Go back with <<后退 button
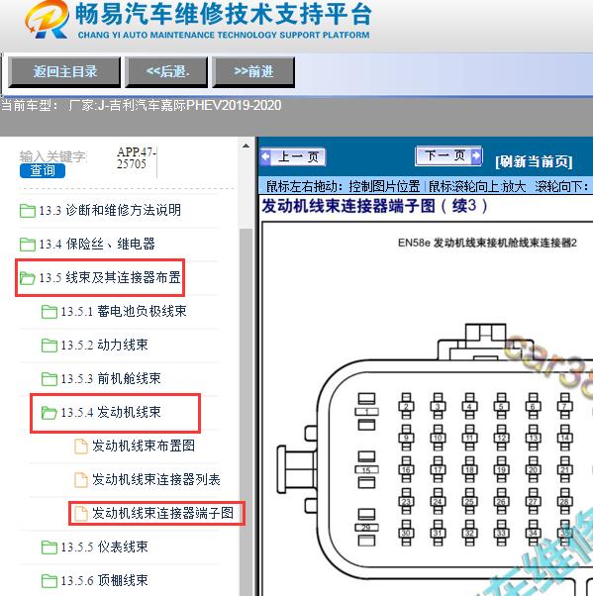This screenshot has height=596, width=593. pos(167,72)
